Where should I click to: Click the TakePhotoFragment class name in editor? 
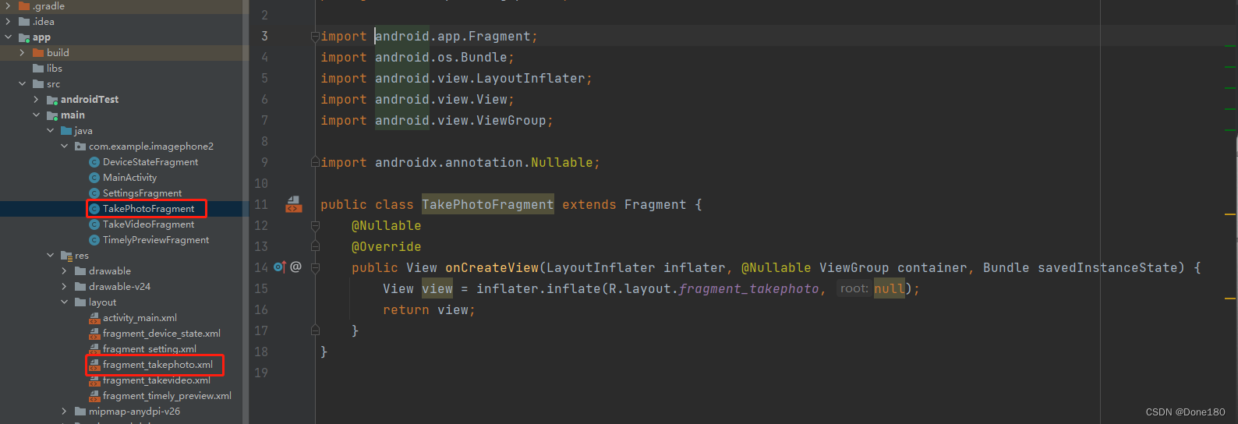488,205
